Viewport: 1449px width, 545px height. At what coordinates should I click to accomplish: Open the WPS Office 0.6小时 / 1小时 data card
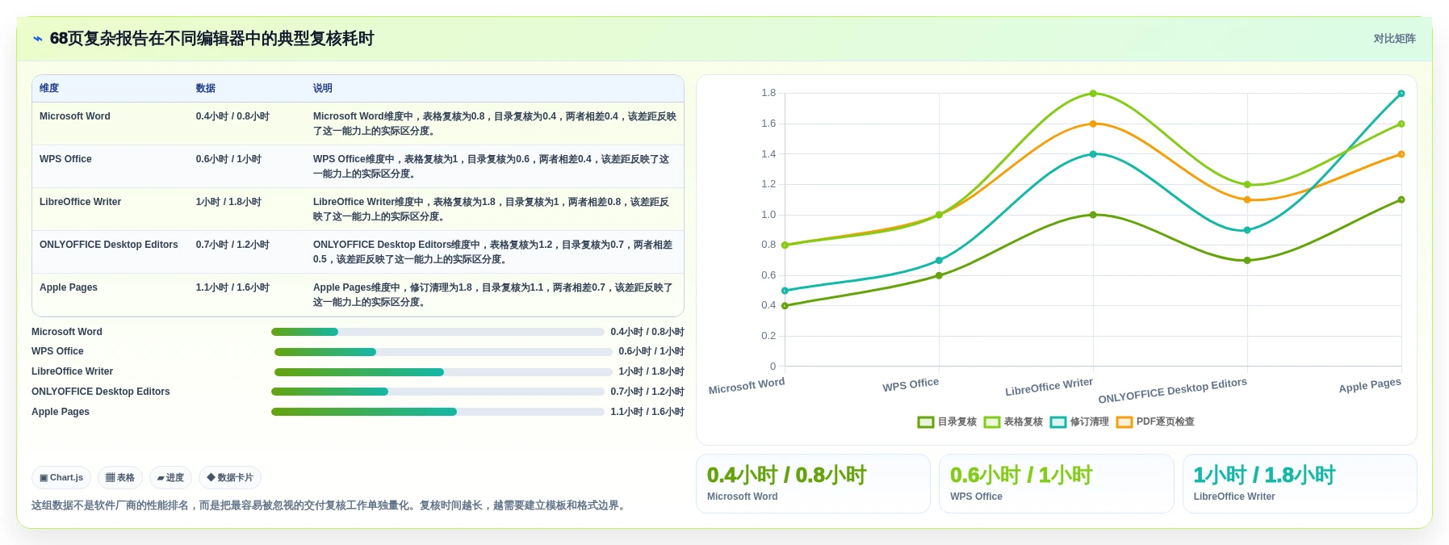1056,484
